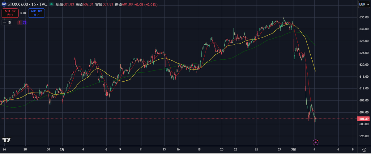Collapse the indicator legend showing 15
Viewport: 371px width, 154px height.
tap(7, 23)
